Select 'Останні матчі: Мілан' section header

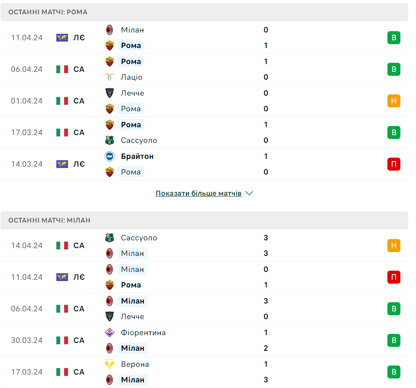(x=49, y=220)
